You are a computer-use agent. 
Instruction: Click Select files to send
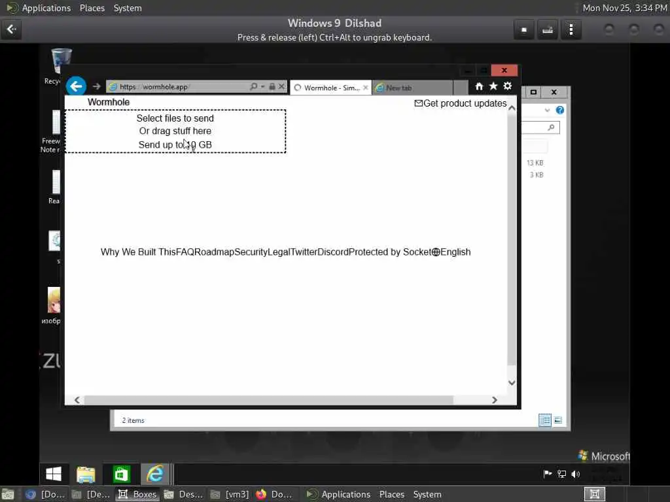point(175,118)
